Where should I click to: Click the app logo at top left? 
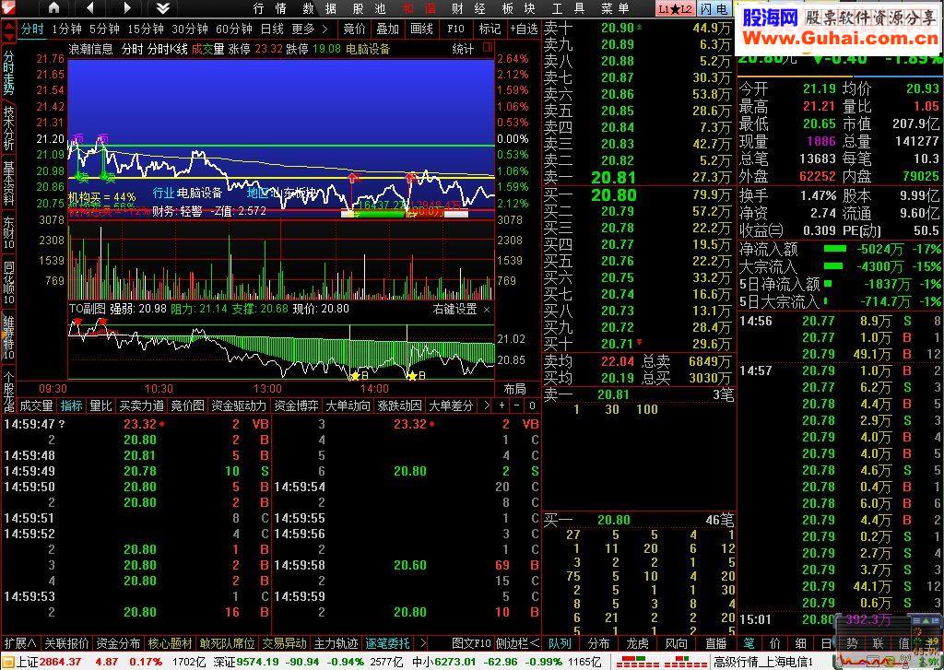8,7
